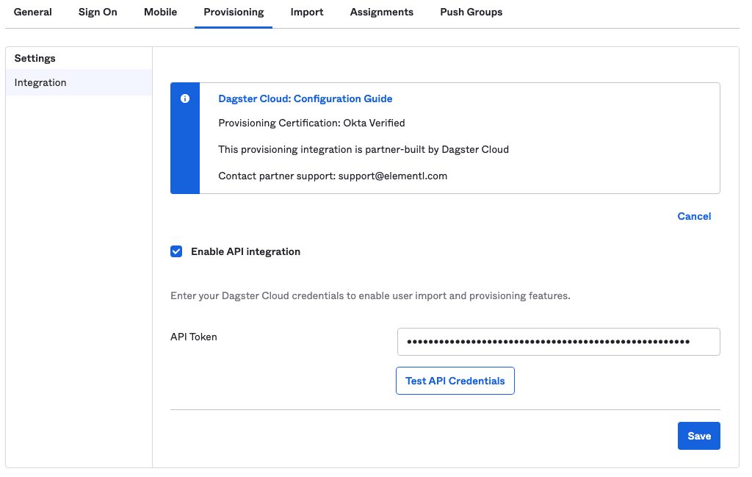Click the blue info icon in the banner
Image resolution: width=752 pixels, height=477 pixels.
point(184,99)
